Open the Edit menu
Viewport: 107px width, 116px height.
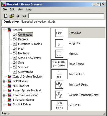coord(12,9)
